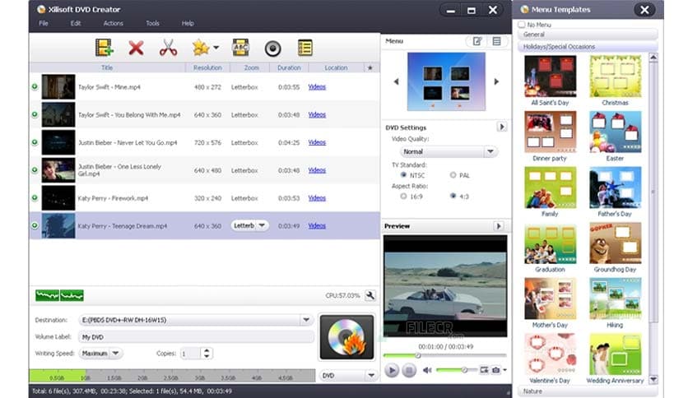
Task: Open snapshot options dropdown arrow
Action: coord(505,370)
